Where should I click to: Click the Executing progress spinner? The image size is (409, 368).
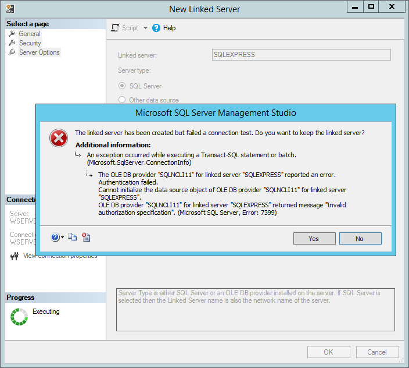coord(19,317)
